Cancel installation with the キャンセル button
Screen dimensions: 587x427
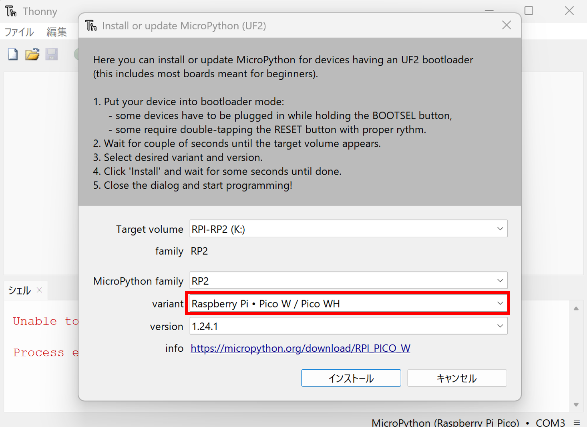pyautogui.click(x=456, y=378)
